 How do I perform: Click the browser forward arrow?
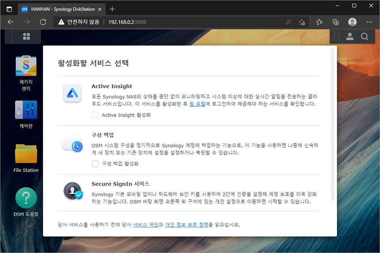27,22
